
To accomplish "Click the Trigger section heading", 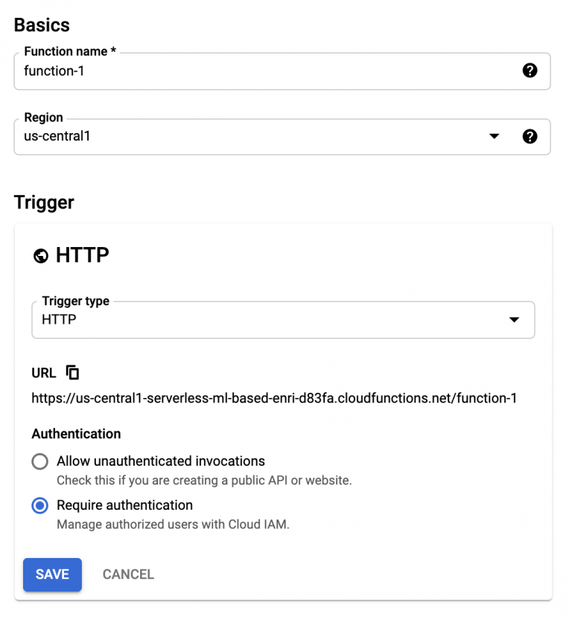I will tap(43, 202).
